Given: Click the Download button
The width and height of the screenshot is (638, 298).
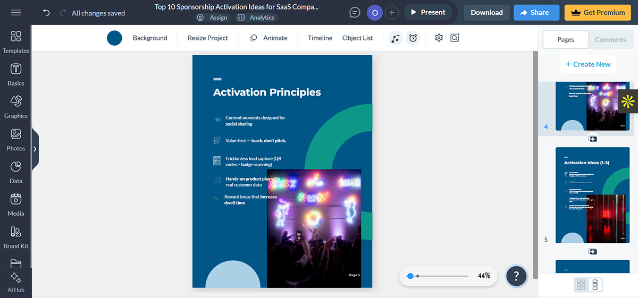Looking at the screenshot, I should (x=486, y=13).
